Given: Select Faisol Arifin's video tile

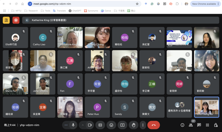Looking at the screenshot, I should [x=179, y=61].
